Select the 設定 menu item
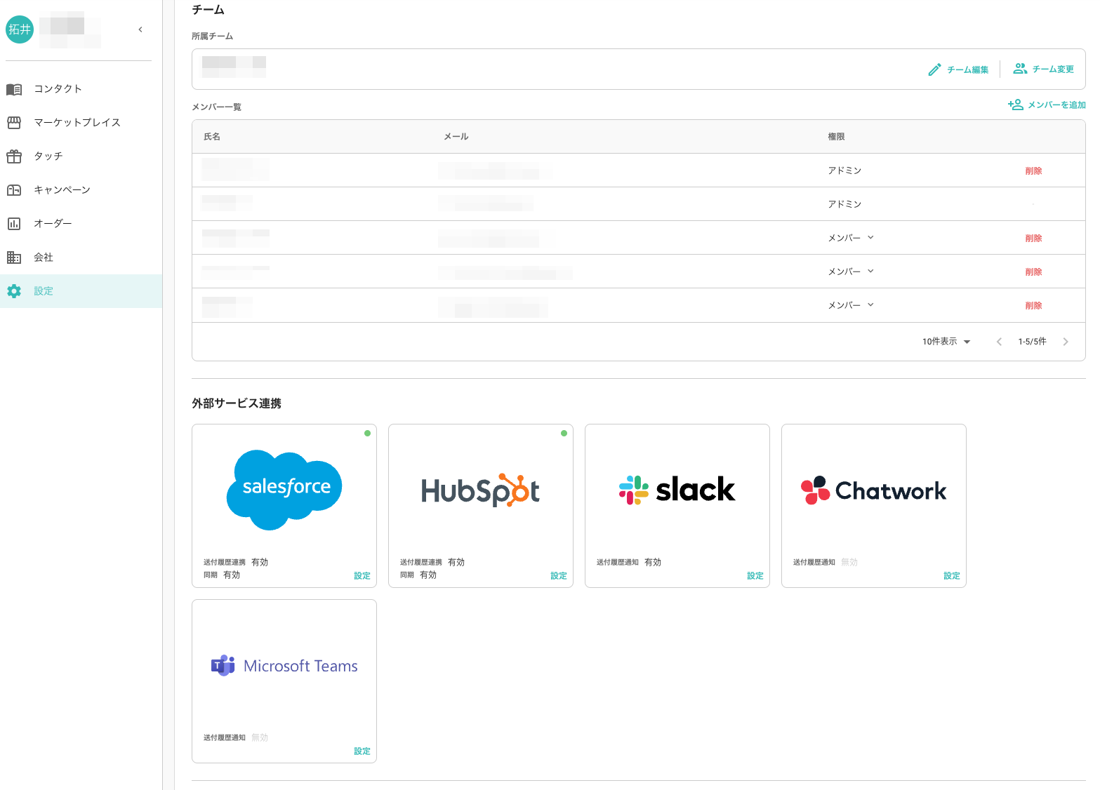1100x790 pixels. (81, 291)
